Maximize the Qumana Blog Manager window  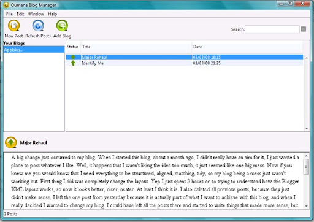(291, 3)
